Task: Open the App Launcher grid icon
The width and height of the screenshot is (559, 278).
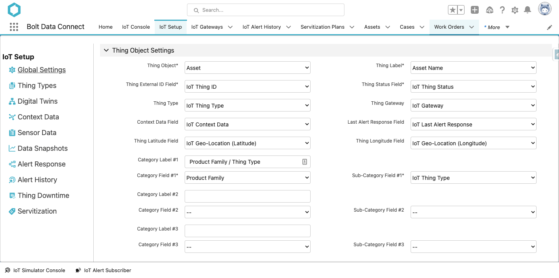Action: (x=14, y=27)
